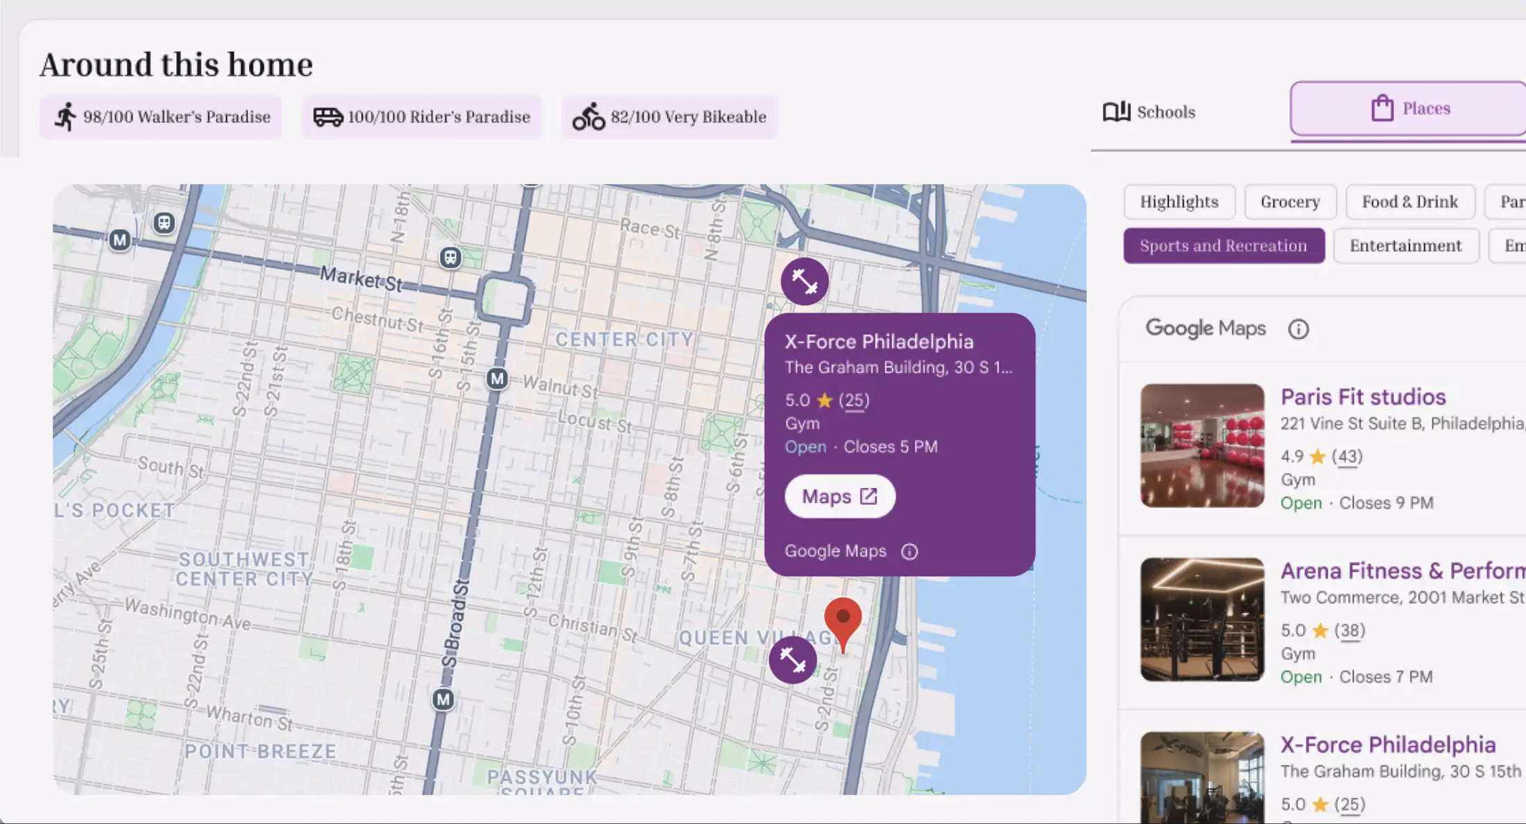The height and width of the screenshot is (824, 1526).
Task: Click the Paris Fit studios photo thumbnail
Action: (x=1202, y=446)
